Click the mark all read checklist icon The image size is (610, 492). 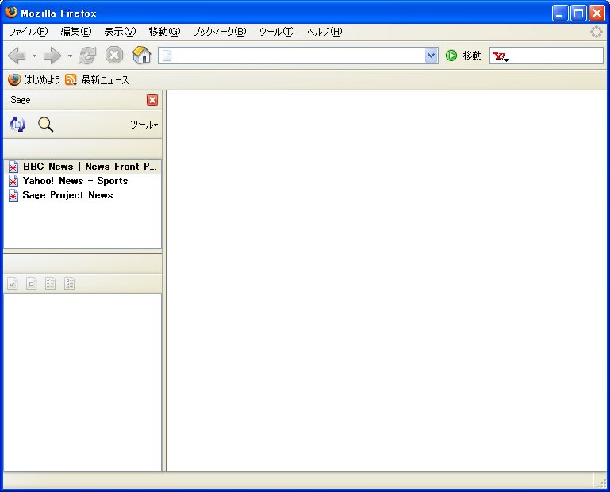(x=51, y=283)
